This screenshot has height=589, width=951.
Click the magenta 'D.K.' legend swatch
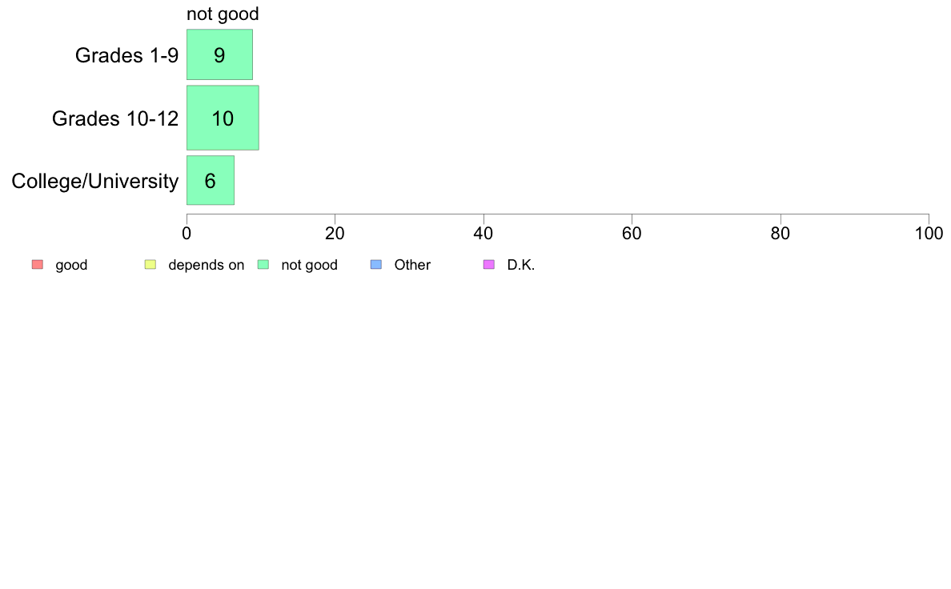coord(489,264)
